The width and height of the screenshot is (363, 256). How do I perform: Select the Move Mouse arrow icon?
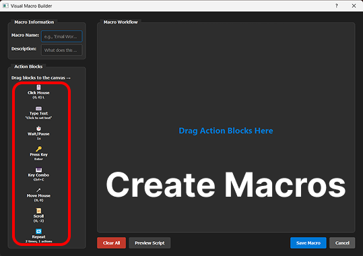click(38, 190)
